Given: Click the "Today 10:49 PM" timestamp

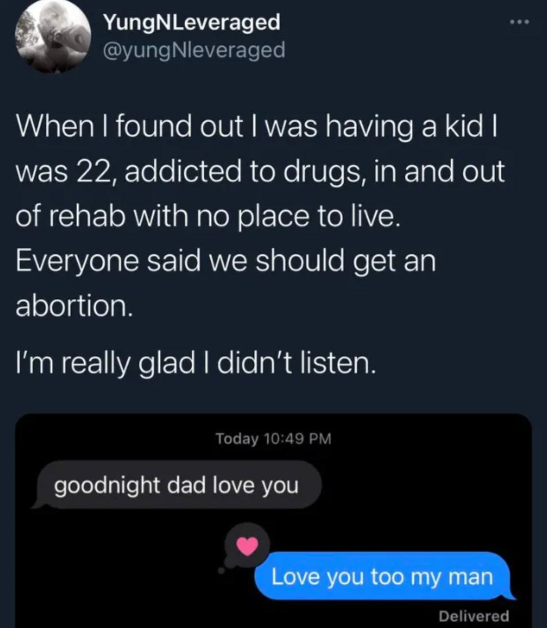Looking at the screenshot, I should 273,439.
